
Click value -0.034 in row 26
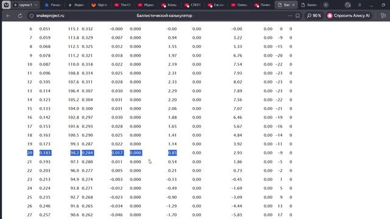coord(116,206)
